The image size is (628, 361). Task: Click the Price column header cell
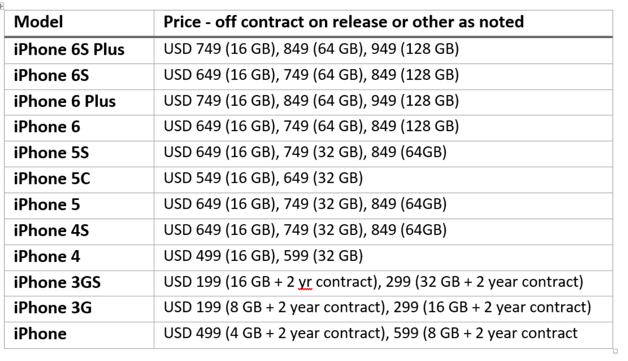[383, 23]
